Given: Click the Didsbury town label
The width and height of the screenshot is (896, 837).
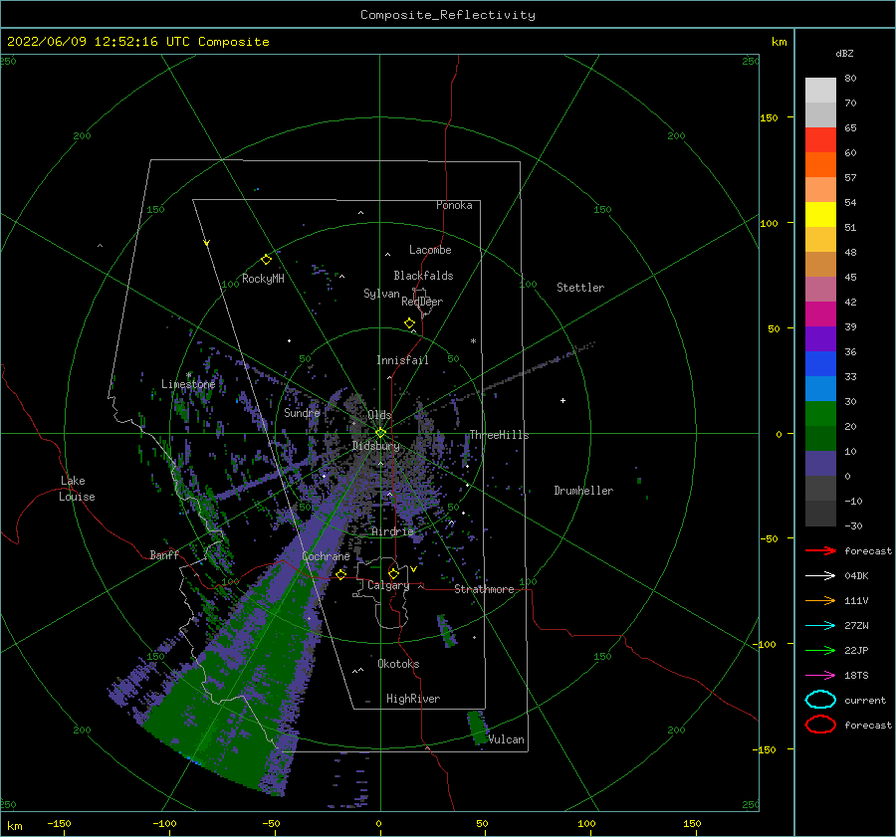Looking at the screenshot, I should click(375, 446).
